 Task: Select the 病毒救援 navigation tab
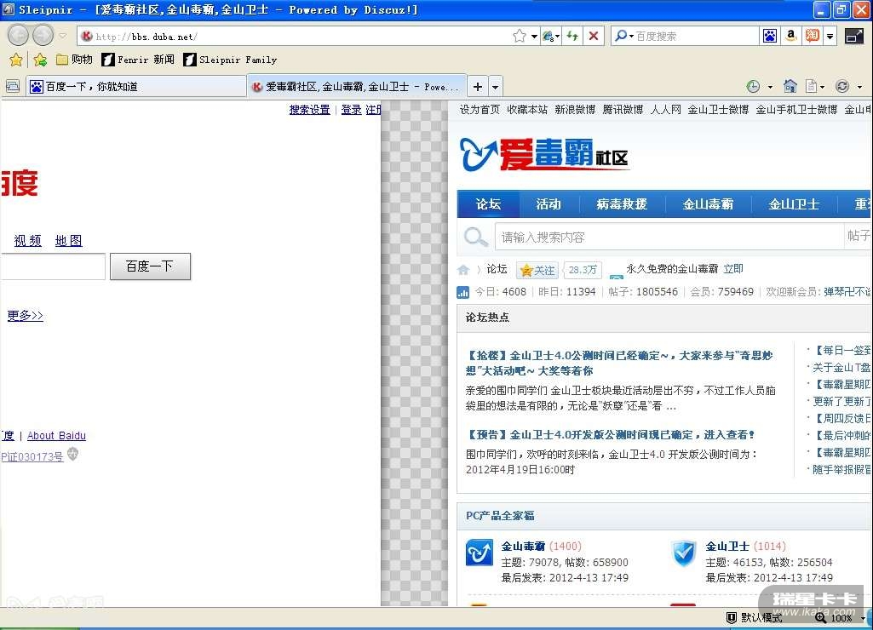click(622, 204)
